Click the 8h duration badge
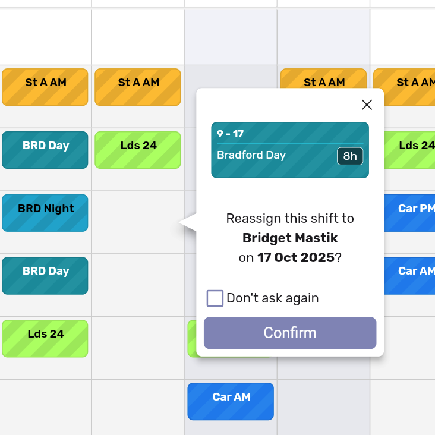Viewport: 435px width, 435px height. (350, 156)
